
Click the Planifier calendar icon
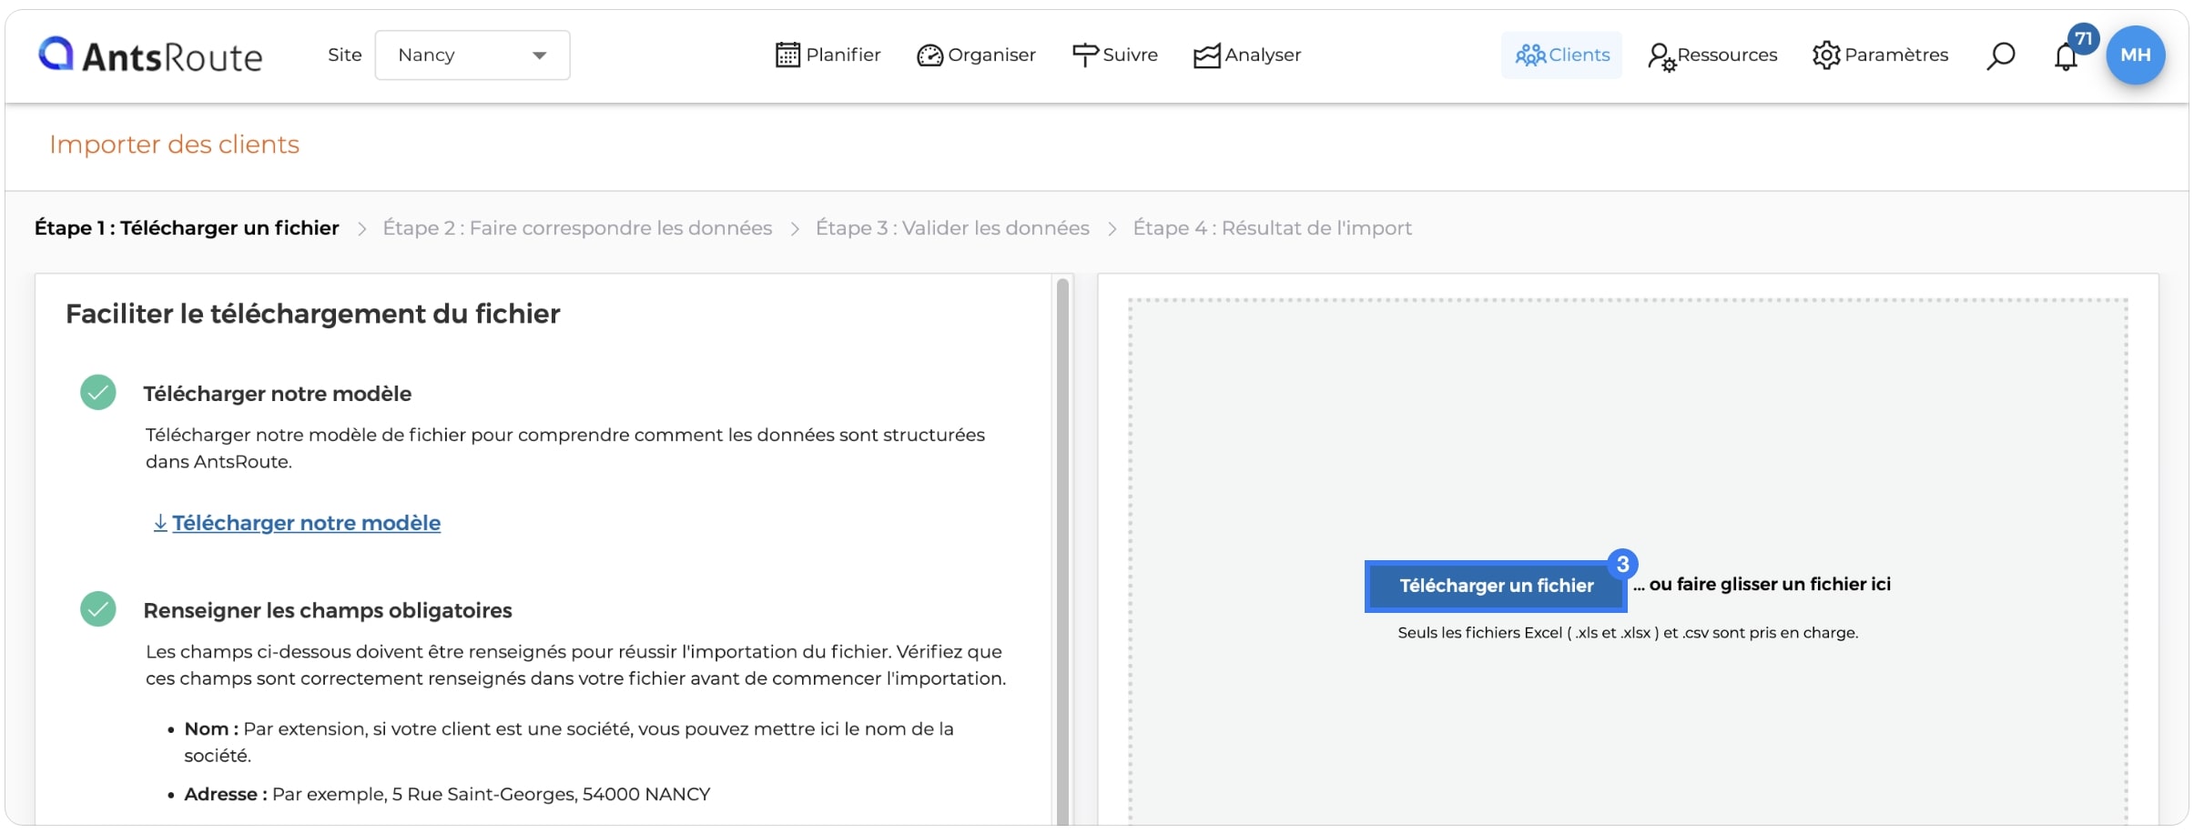point(787,55)
